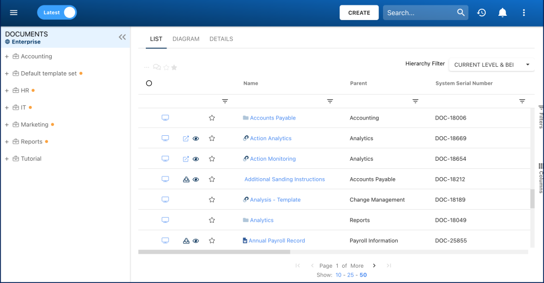This screenshot has height=283, width=544.
Task: Open the notifications bell
Action: 503,12
